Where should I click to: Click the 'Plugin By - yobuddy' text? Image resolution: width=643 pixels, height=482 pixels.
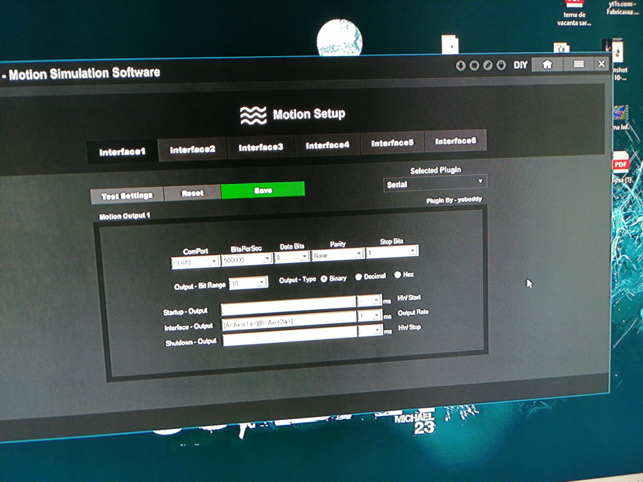click(x=454, y=200)
